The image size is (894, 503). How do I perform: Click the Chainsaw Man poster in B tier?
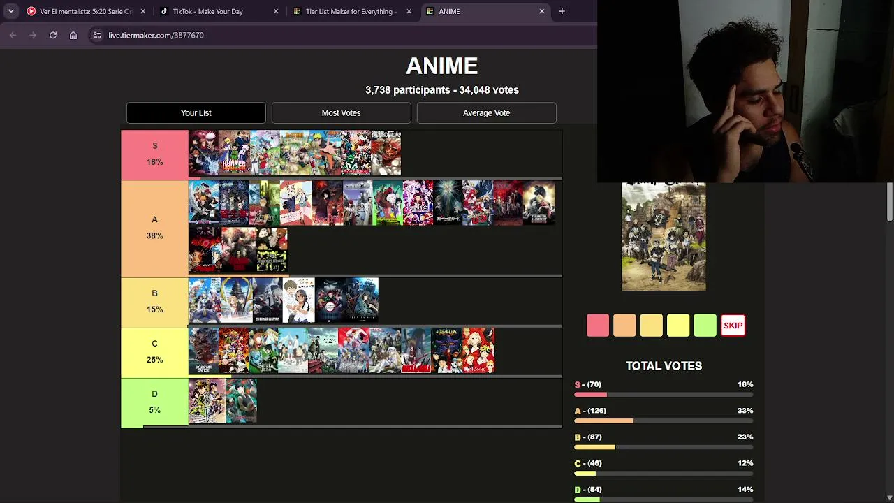tap(266, 300)
